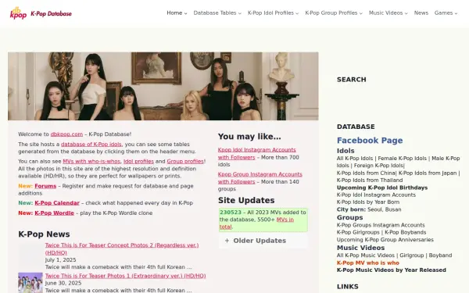This screenshot has width=469, height=293.
Task: Open Twice Teaser Photos 1 Extraordinary article
Action: click(x=125, y=276)
